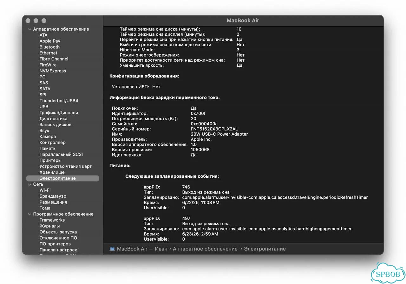Select NVMExpress in the sidebar
Screen dimensions: 406x284
click(x=53, y=71)
